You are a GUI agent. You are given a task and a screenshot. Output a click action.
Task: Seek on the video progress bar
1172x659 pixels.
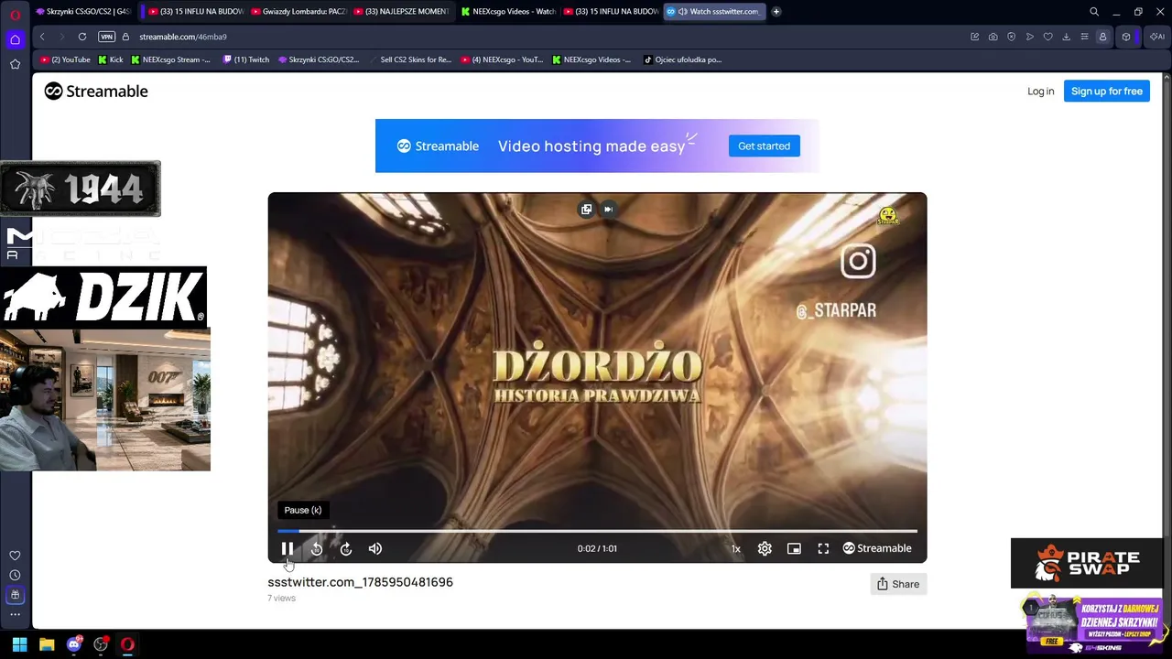(597, 531)
